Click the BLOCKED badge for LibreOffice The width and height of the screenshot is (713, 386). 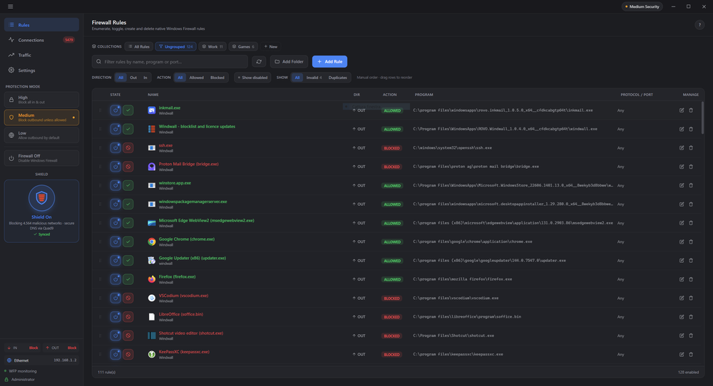(x=391, y=317)
